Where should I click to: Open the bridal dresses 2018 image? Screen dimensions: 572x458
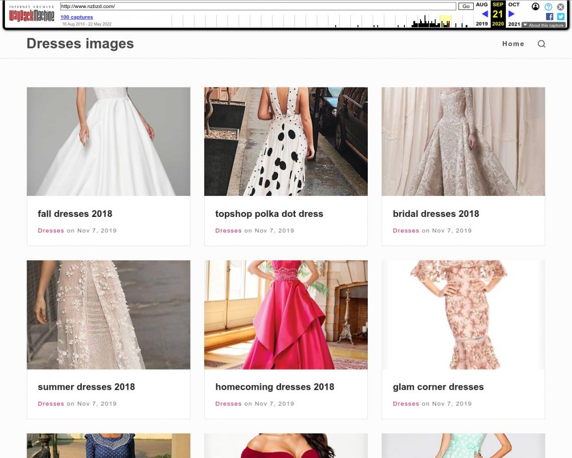(x=463, y=141)
